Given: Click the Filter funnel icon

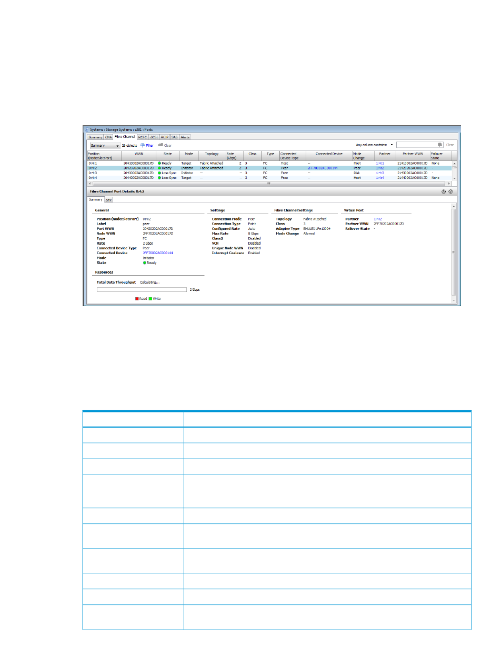Looking at the screenshot, I should coord(142,145).
